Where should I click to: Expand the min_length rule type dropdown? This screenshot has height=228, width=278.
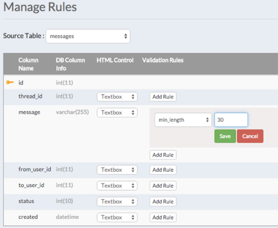183,120
